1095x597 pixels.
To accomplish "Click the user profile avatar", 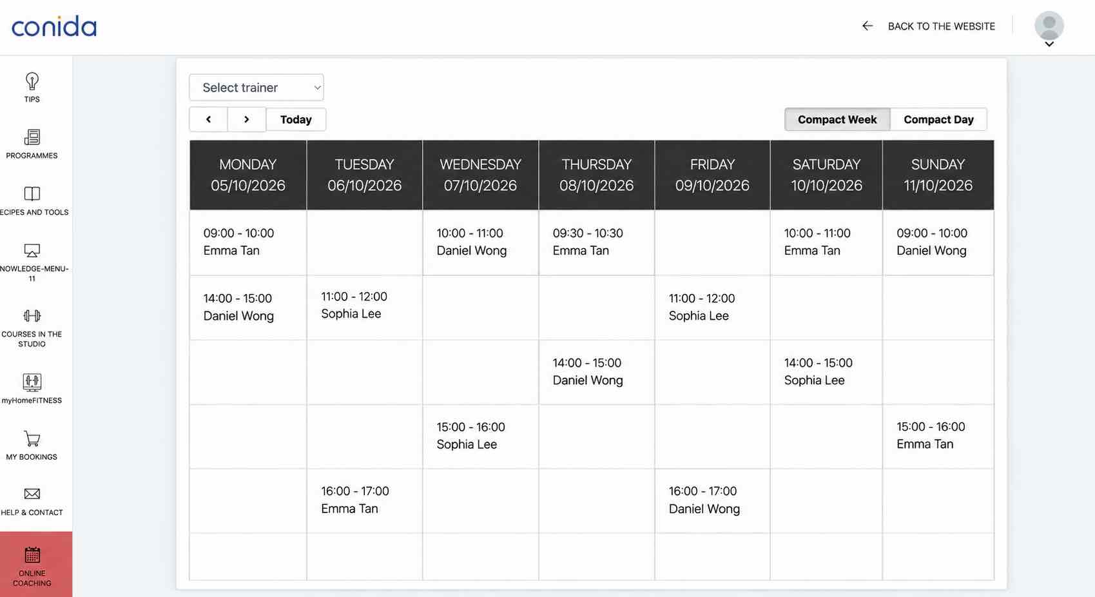I will [x=1049, y=25].
